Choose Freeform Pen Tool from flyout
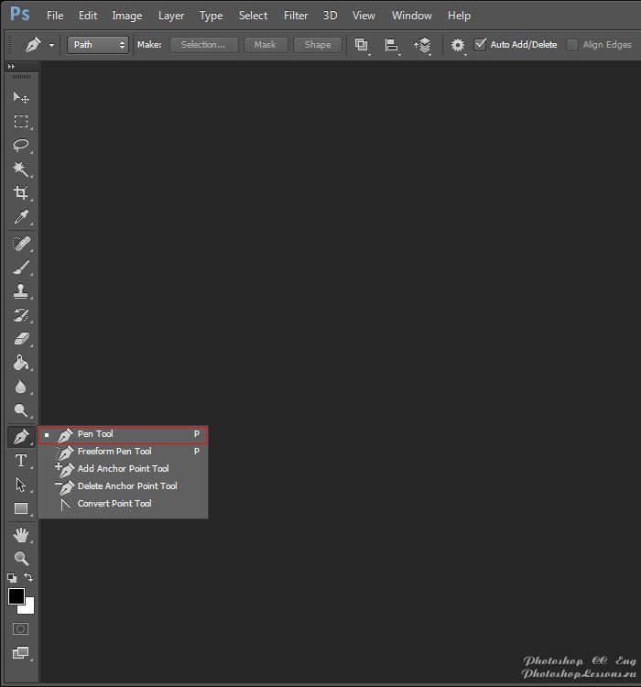Viewport: 641px width, 687px height. pyautogui.click(x=114, y=452)
